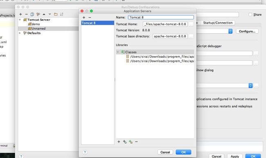Ellipsis button next to lower dropdown
The width and height of the screenshot is (266, 158).
coord(256,86)
